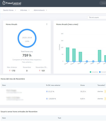Click the TimeControl logo

tap(12, 3)
